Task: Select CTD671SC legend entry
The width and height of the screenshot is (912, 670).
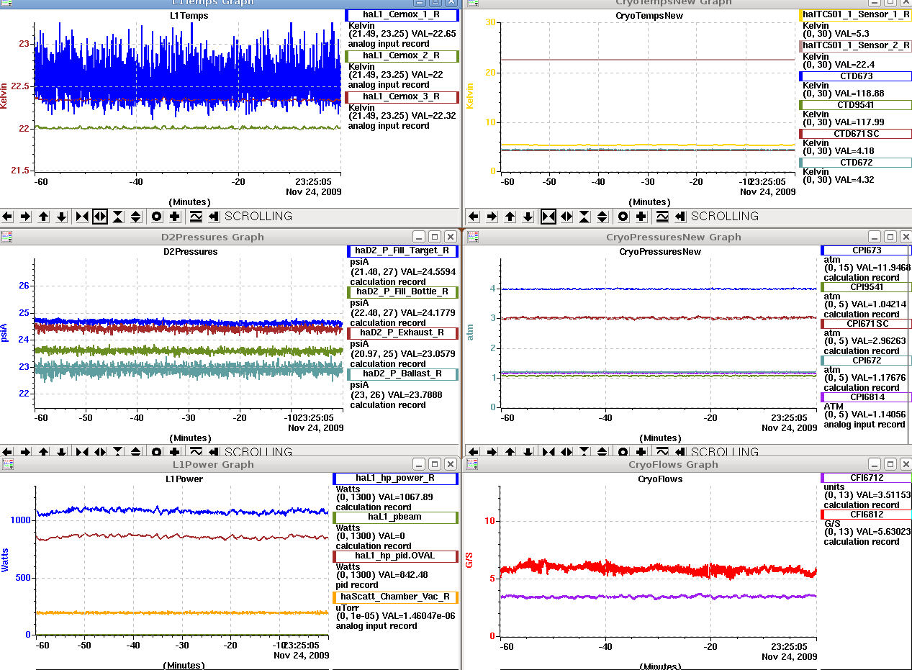Action: [x=855, y=134]
